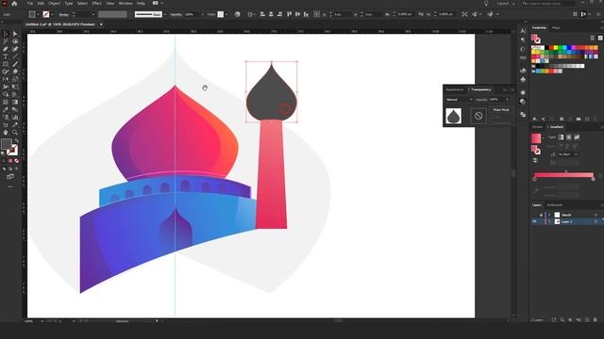Click the Swatch Libraries menu icon below the swatches
The image size is (604, 339).
click(x=535, y=119)
